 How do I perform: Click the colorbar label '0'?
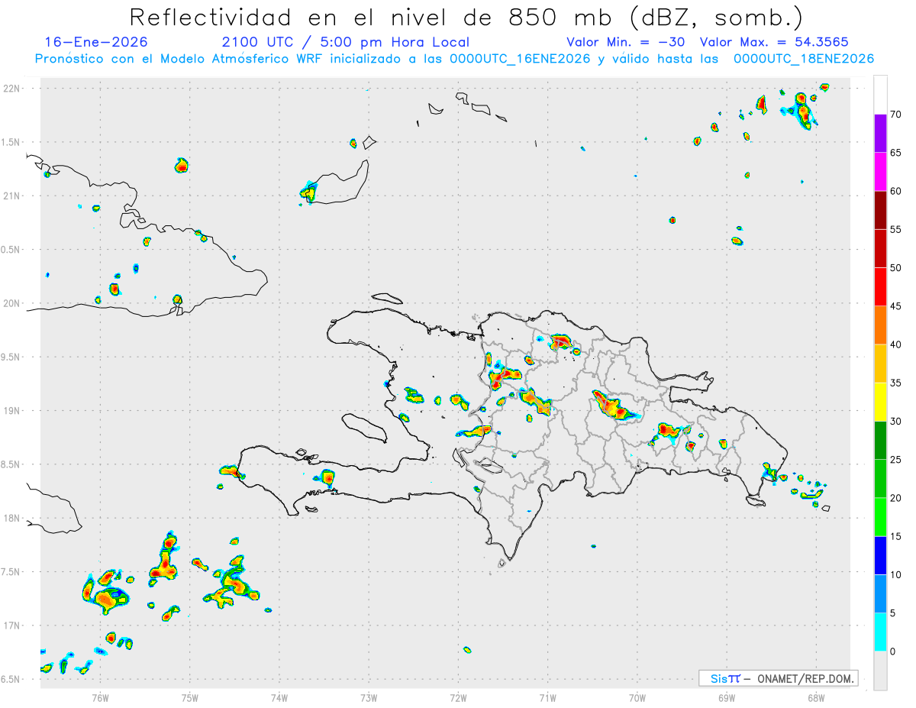click(892, 651)
